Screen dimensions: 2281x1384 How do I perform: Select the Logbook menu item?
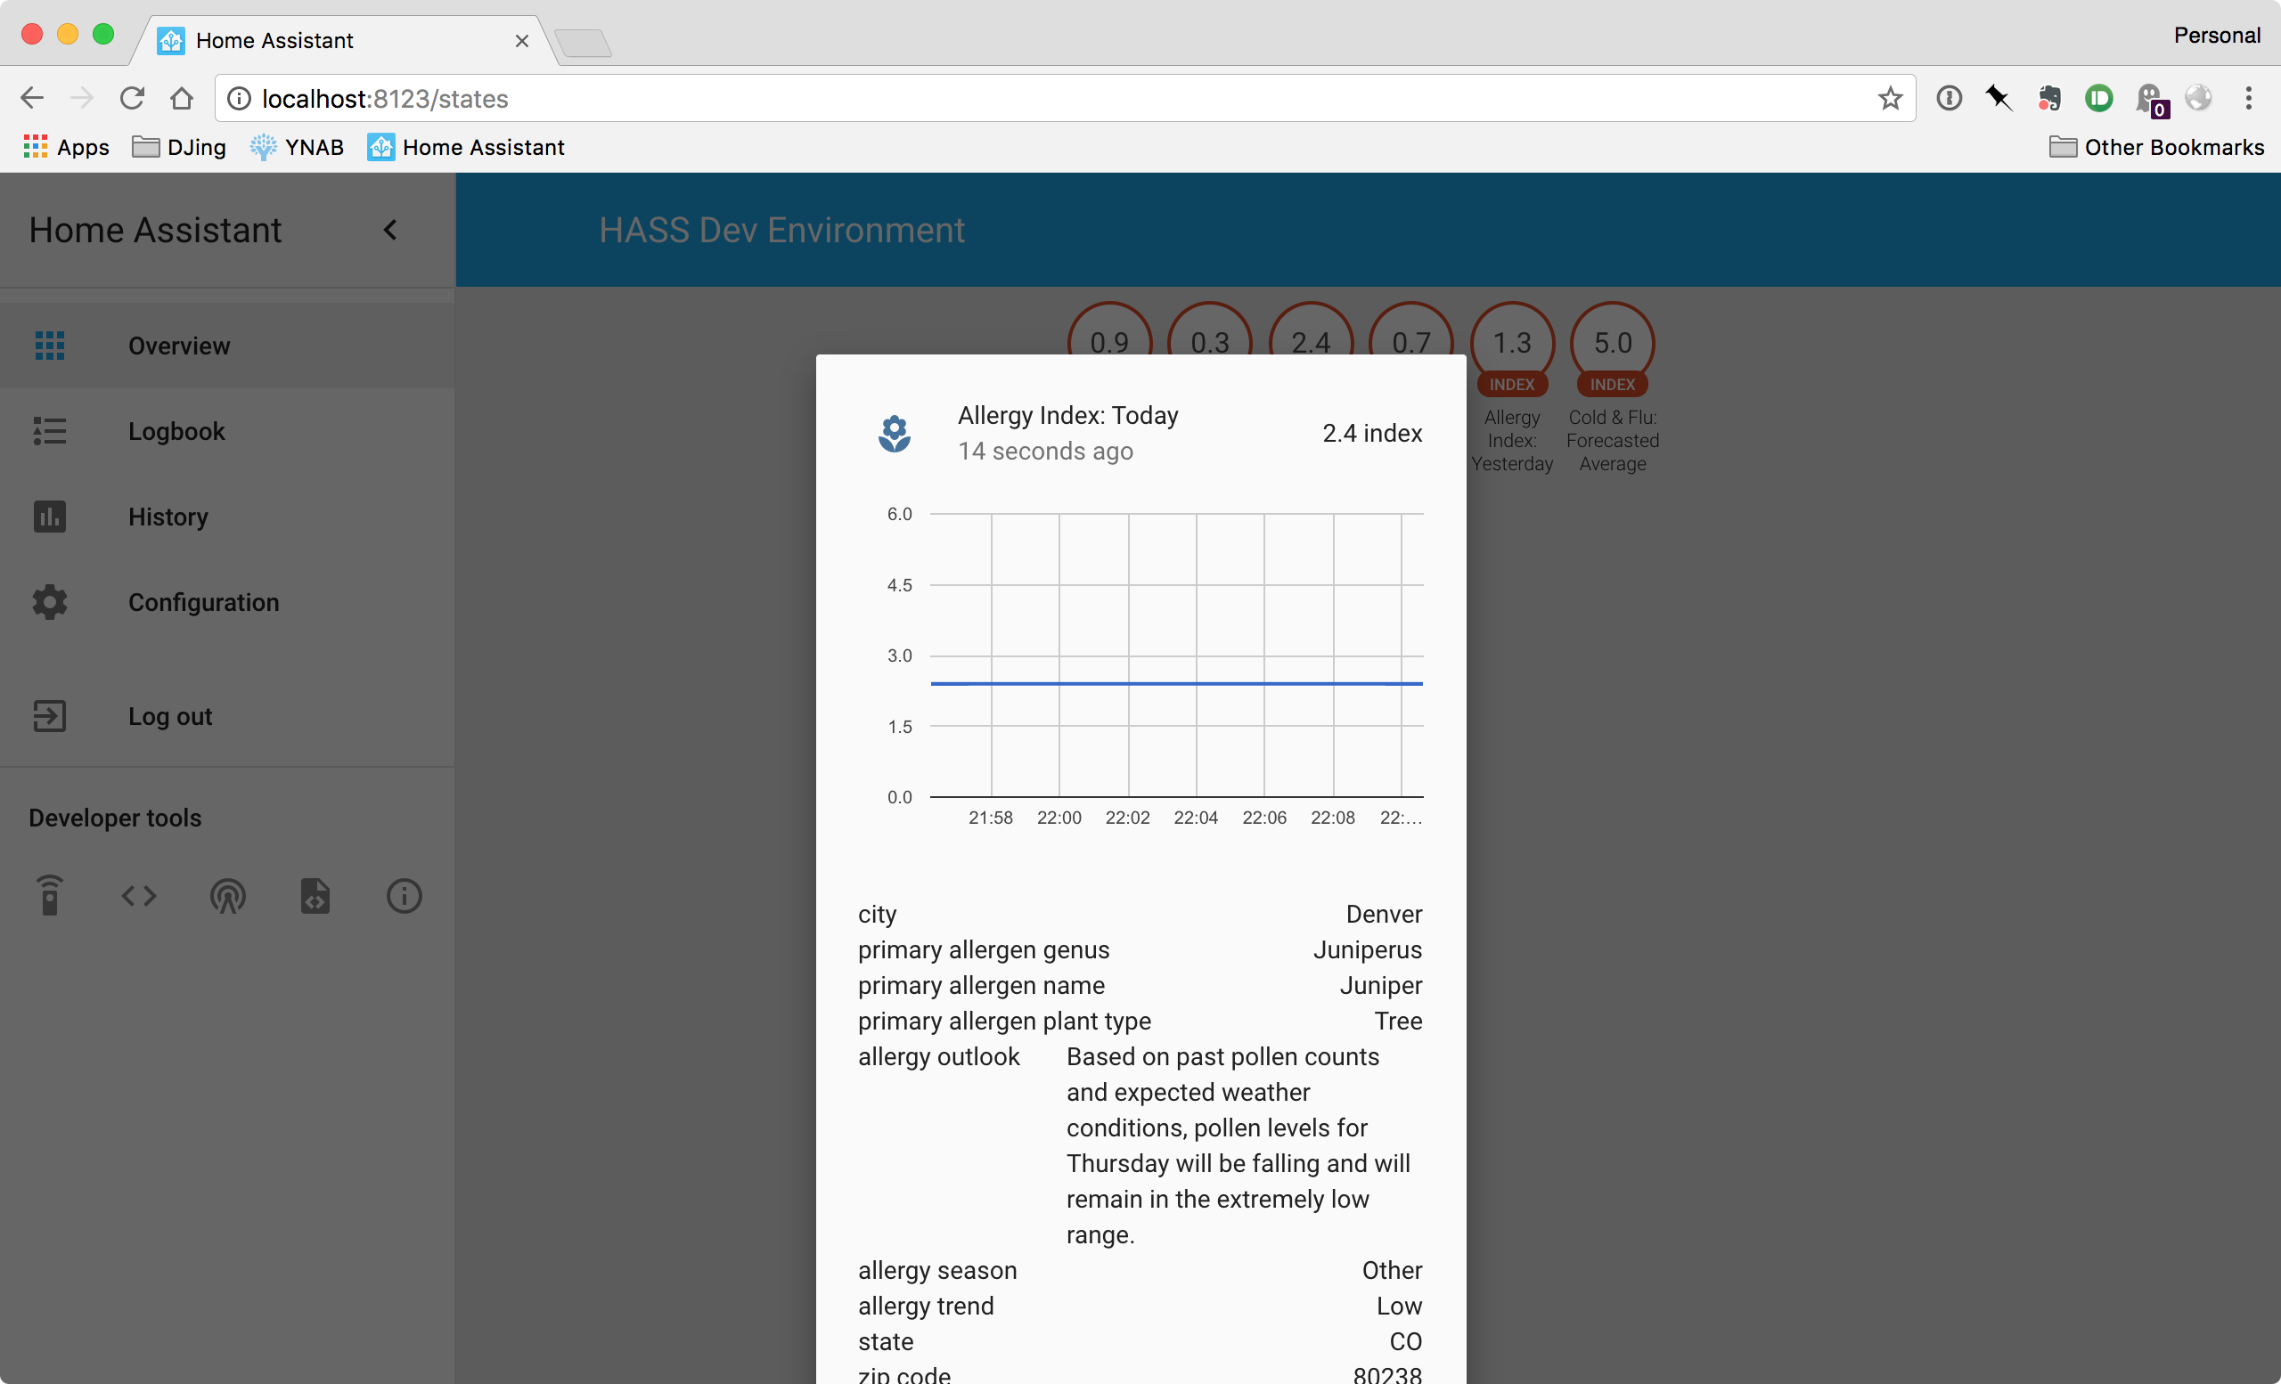[227, 431]
